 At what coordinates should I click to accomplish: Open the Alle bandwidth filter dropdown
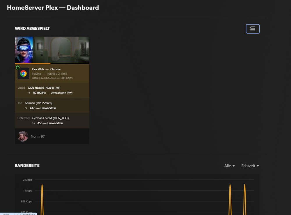tap(229, 166)
